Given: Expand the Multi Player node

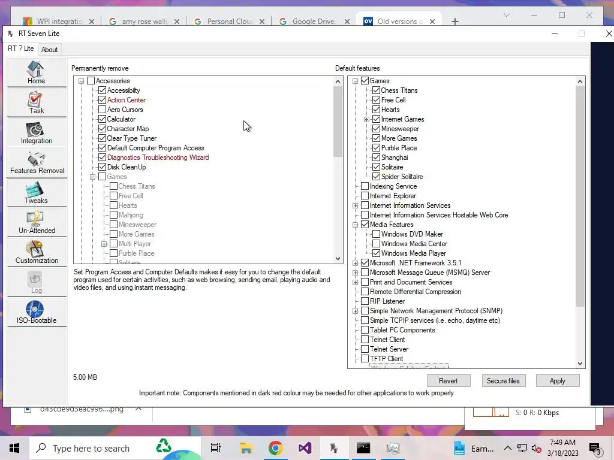Looking at the screenshot, I should click(104, 244).
